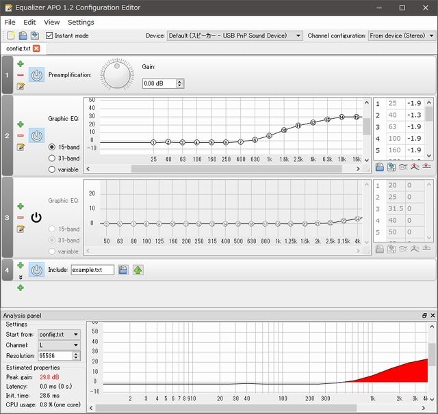The height and width of the screenshot is (414, 438).
Task: Click the edit text icon in row 2
Action: tap(21, 147)
